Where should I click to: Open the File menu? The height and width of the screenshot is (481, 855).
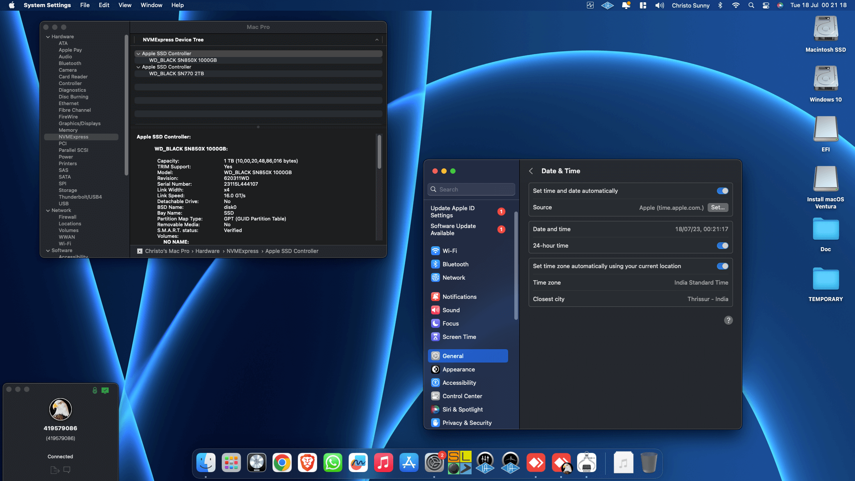(85, 5)
